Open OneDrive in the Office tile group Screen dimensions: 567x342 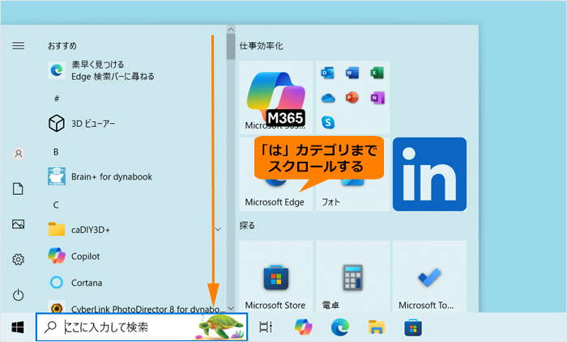(328, 98)
